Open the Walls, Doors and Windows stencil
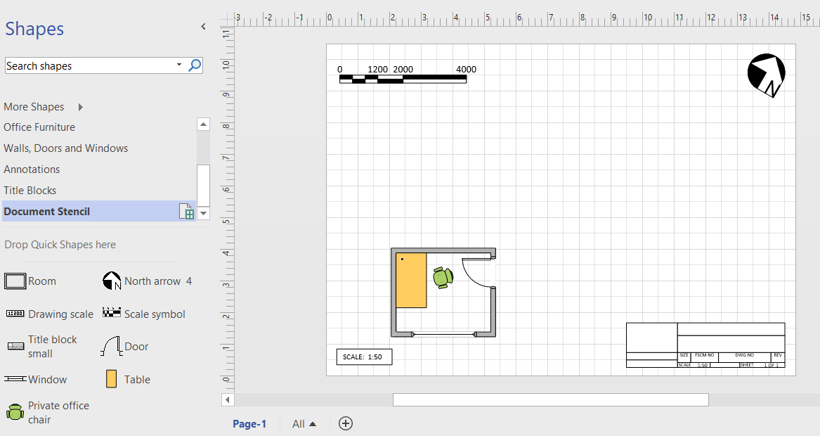The height and width of the screenshot is (436, 820). (x=66, y=148)
